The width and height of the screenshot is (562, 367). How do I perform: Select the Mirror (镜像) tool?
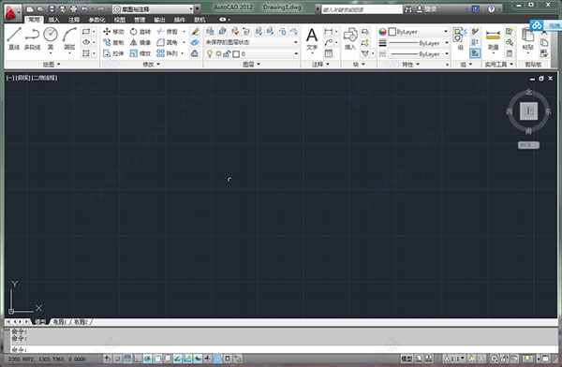(x=140, y=43)
